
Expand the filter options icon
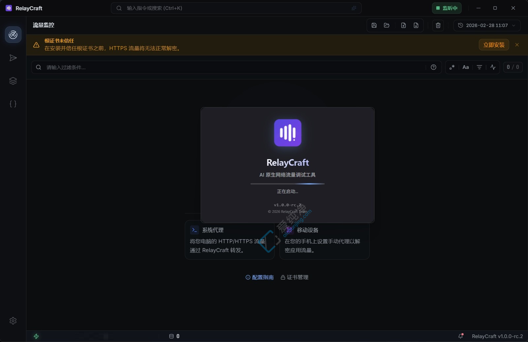pos(479,67)
